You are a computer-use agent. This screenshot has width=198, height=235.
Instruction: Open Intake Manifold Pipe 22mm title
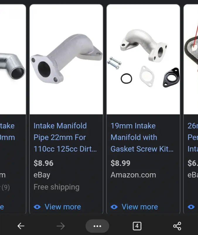tap(65, 137)
